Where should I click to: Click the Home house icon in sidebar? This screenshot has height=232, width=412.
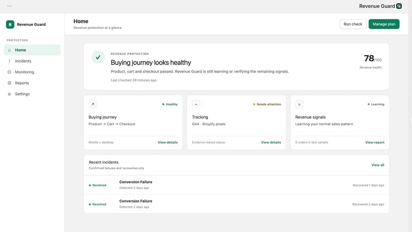9,50
